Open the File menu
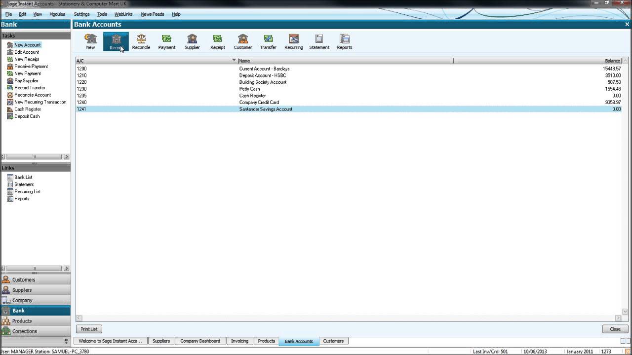Viewport: 632px width, 355px height. [9, 14]
